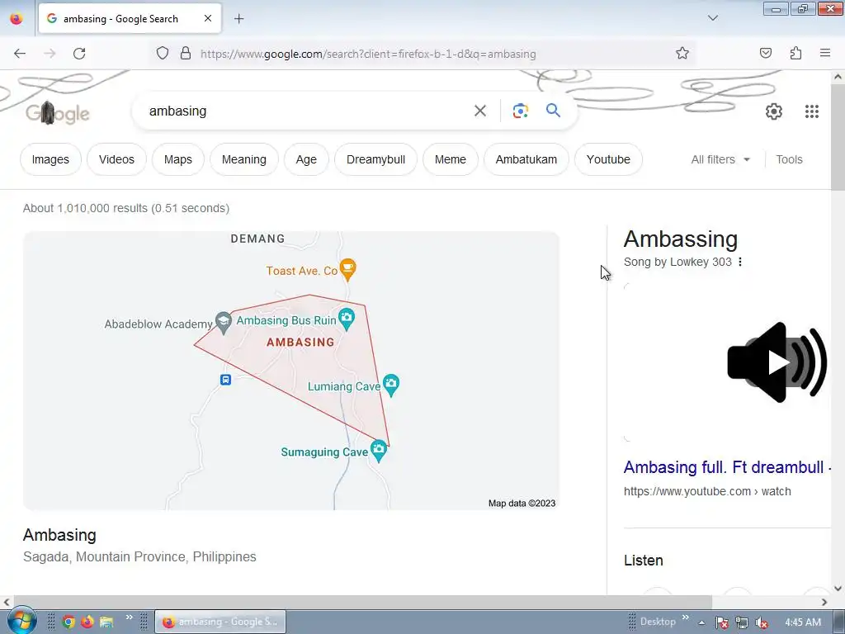
Task: Click the horizontal scrollbar left arrow
Action: coord(7,602)
